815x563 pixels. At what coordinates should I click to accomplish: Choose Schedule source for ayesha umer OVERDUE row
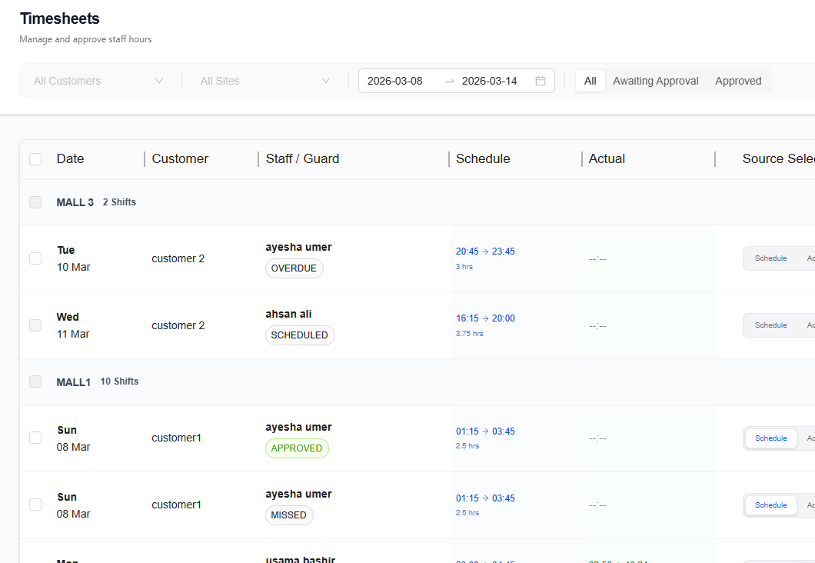pyautogui.click(x=771, y=258)
